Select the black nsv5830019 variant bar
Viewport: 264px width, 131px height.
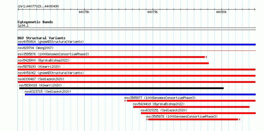point(121,88)
